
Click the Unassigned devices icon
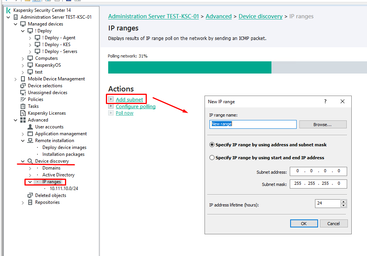23,93
